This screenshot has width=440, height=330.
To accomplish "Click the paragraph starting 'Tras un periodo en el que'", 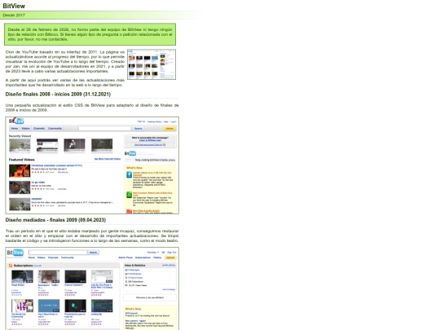I will pyautogui.click(x=92, y=235).
